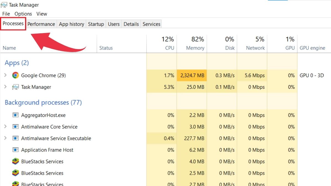The width and height of the screenshot is (331, 186).
Task: Select Antimalware Service Executable name
Action: pos(56,138)
